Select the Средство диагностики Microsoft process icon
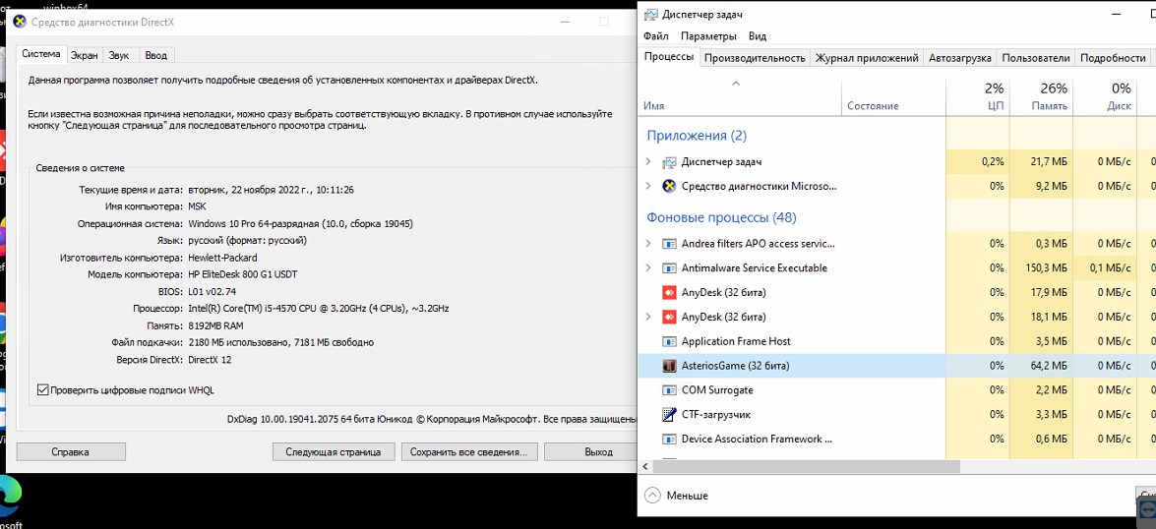Image resolution: width=1156 pixels, height=529 pixels. (669, 186)
